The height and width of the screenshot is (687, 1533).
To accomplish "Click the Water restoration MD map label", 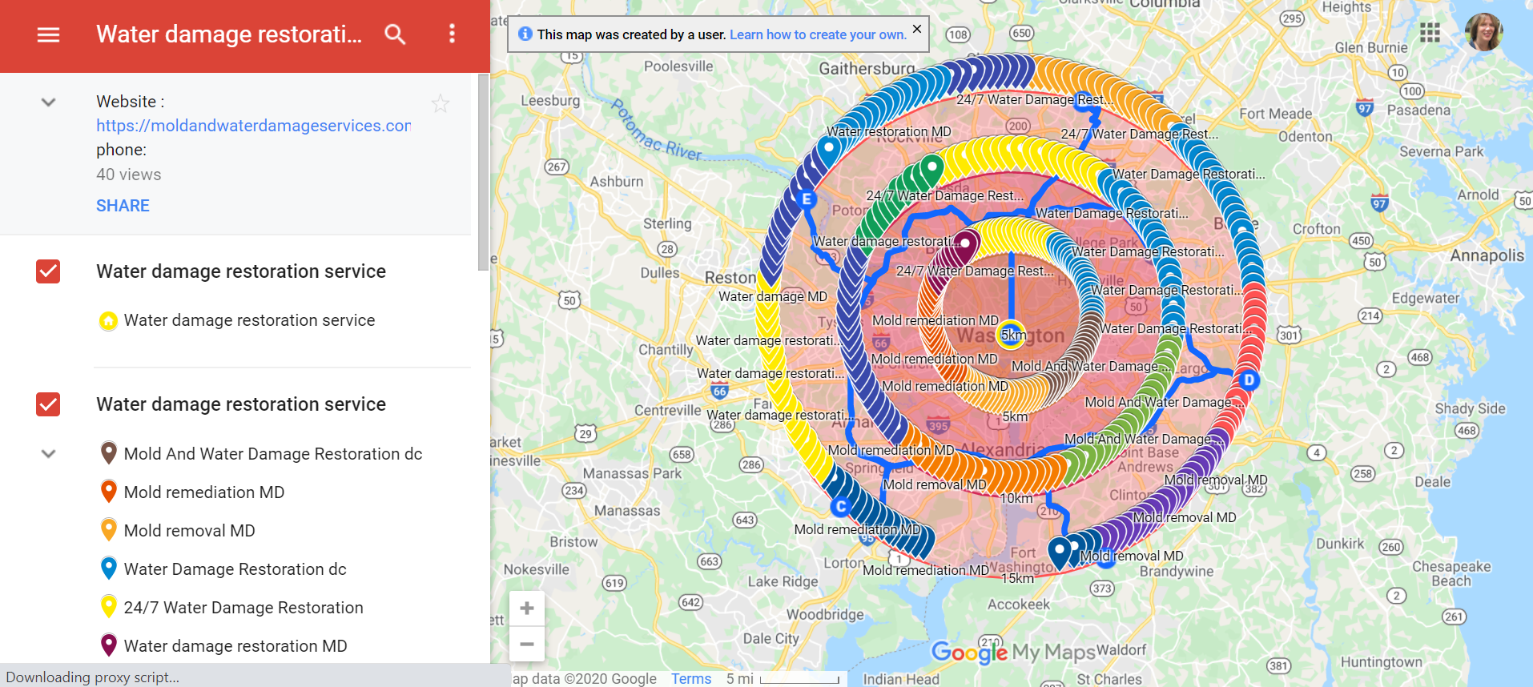I will (x=889, y=131).
